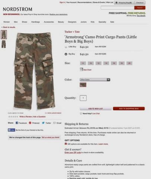Viewport: 151px width, 179px height.
Task: Add to Shopping Bag button
Action: tap(129, 109)
